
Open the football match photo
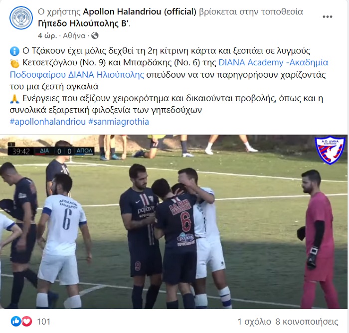tap(174, 221)
